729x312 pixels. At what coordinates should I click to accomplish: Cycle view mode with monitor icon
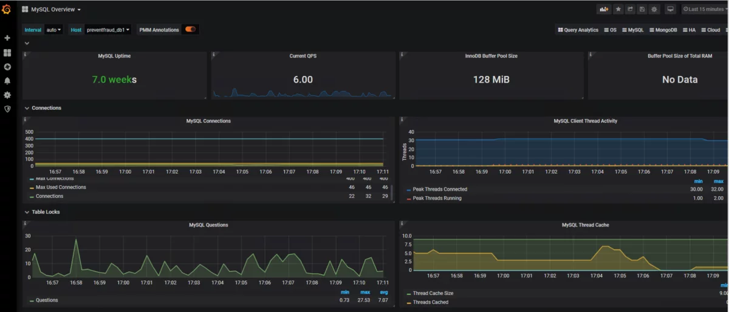coord(671,9)
